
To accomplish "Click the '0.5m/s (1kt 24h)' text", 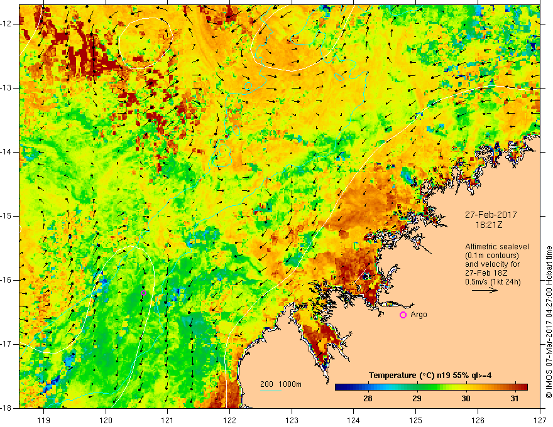I will (493, 282).
